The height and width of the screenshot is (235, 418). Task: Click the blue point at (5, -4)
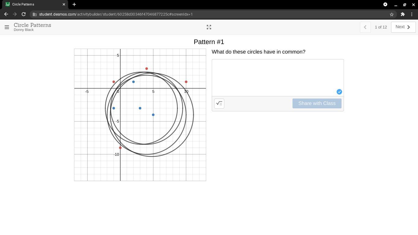coord(153,115)
